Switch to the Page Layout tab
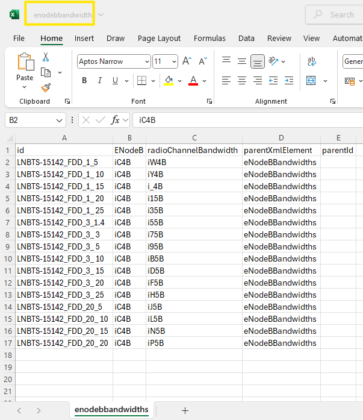Viewport: 363px width, 420px height. point(159,38)
